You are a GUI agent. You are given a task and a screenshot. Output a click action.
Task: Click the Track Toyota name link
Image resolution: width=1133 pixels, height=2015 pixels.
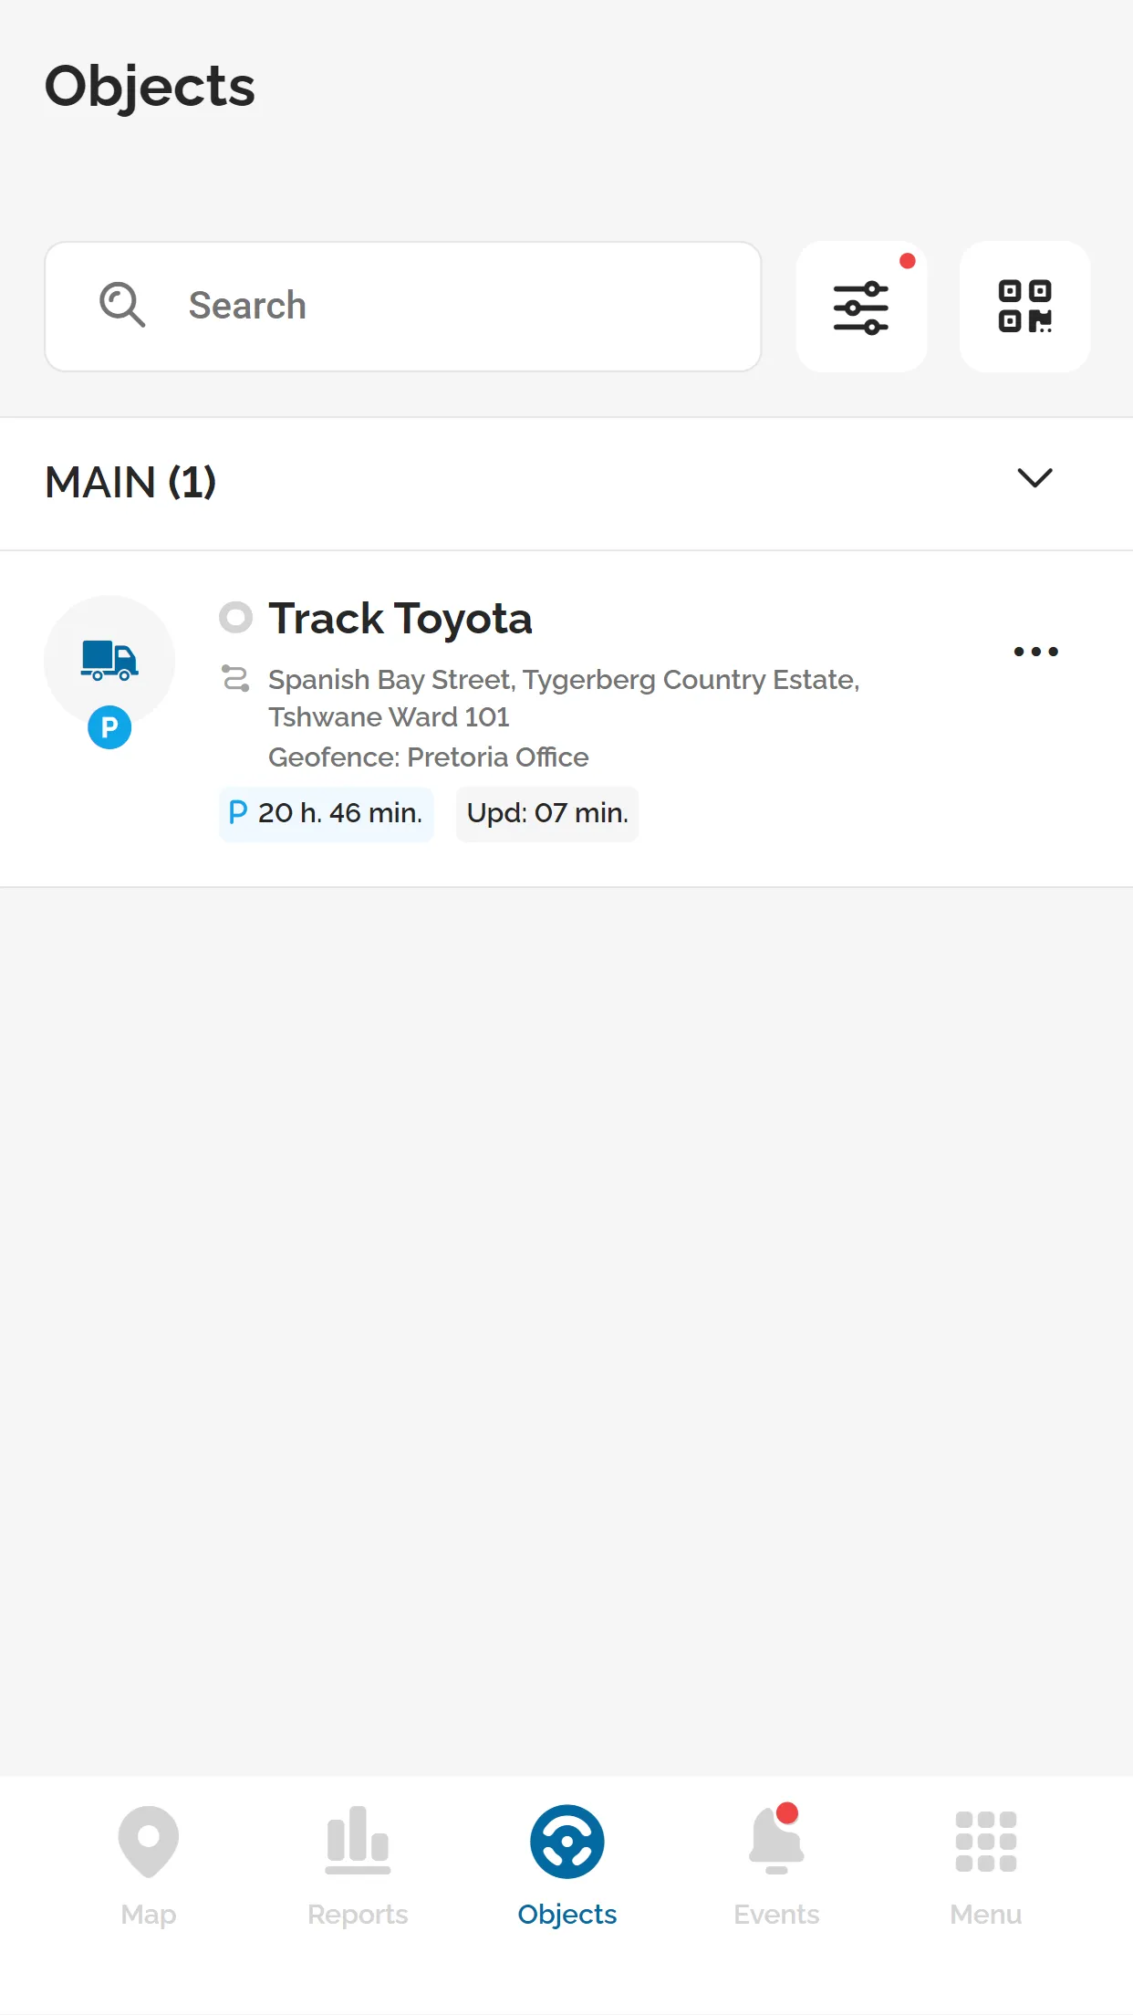coord(400,618)
